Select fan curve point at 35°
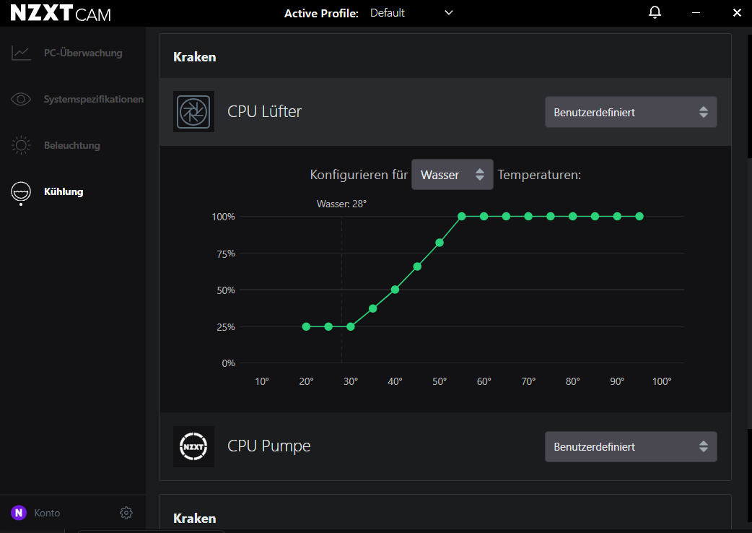 pyautogui.click(x=373, y=308)
